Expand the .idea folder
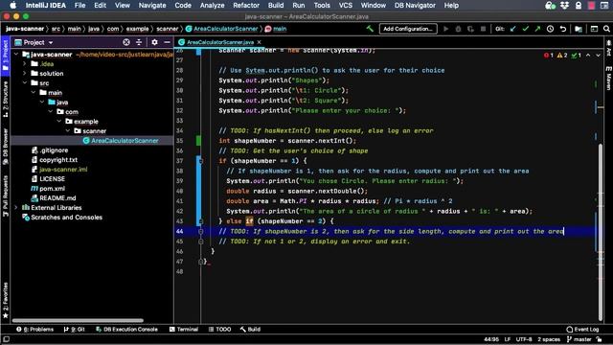613x345 pixels. [25, 64]
